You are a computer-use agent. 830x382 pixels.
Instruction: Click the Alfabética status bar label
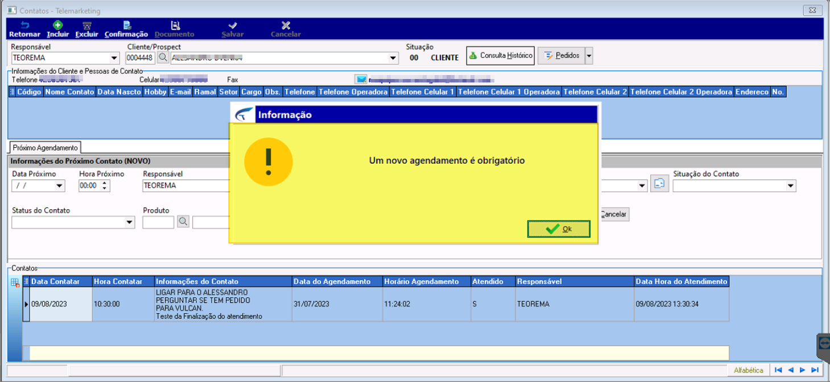click(749, 370)
